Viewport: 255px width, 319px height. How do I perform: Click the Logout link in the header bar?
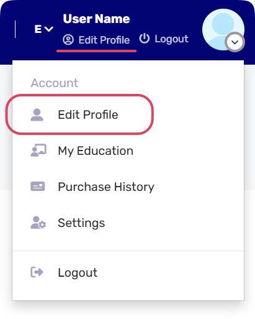[164, 39]
